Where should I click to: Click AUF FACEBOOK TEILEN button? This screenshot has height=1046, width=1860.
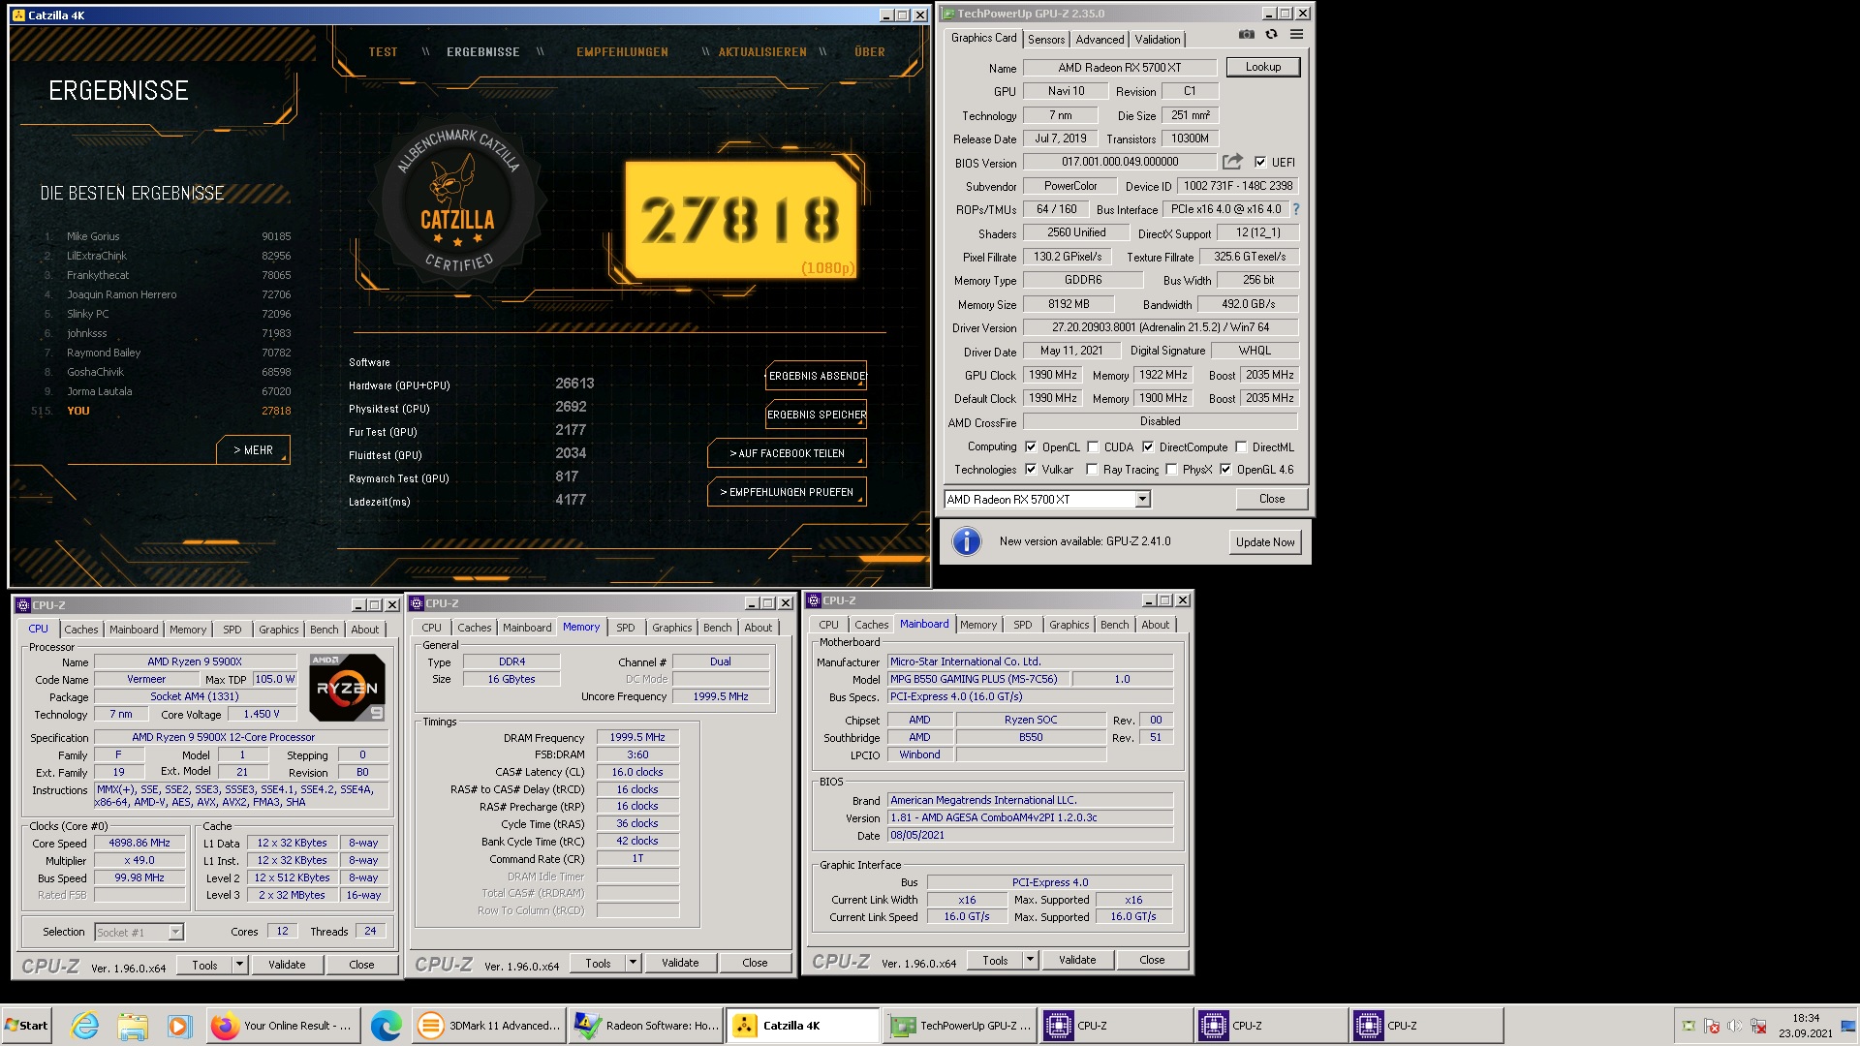[787, 453]
